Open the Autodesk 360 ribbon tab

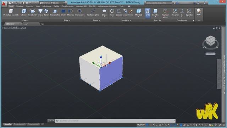81,6
